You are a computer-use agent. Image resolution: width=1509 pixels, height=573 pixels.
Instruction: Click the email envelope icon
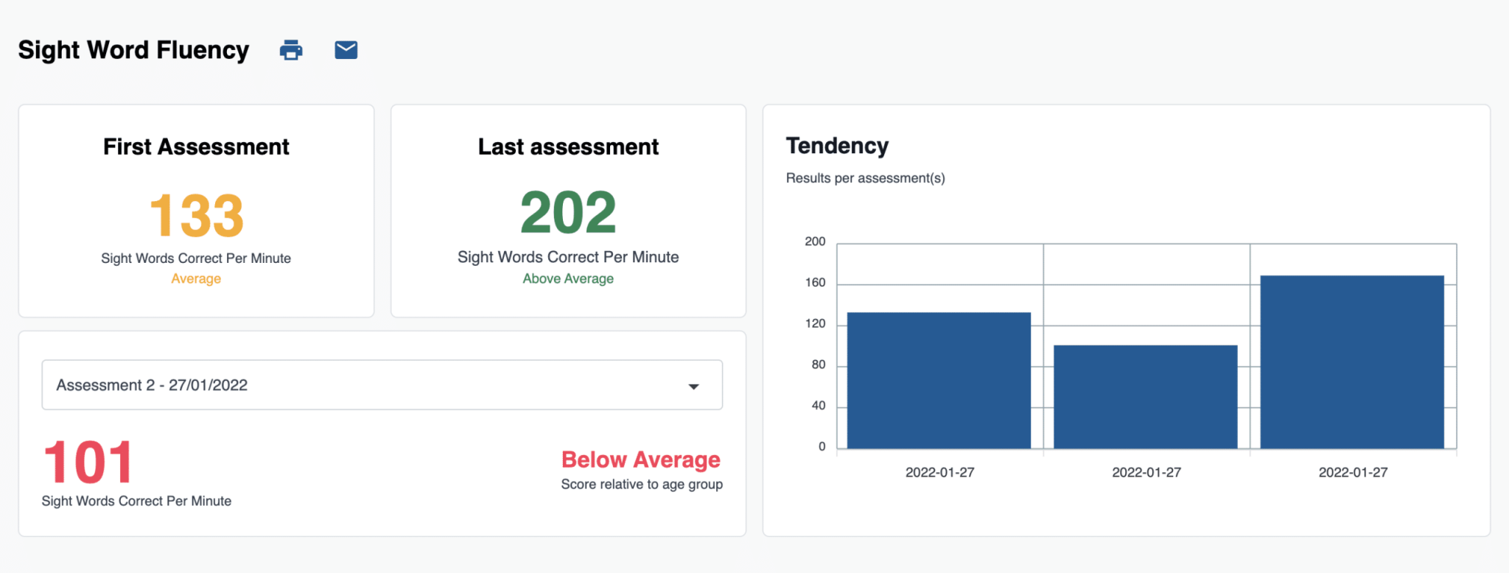(346, 50)
